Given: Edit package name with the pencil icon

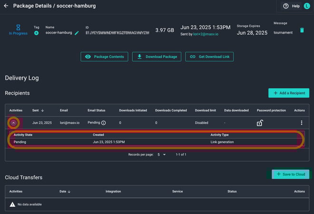Looking at the screenshot, I should pyautogui.click(x=77, y=33).
